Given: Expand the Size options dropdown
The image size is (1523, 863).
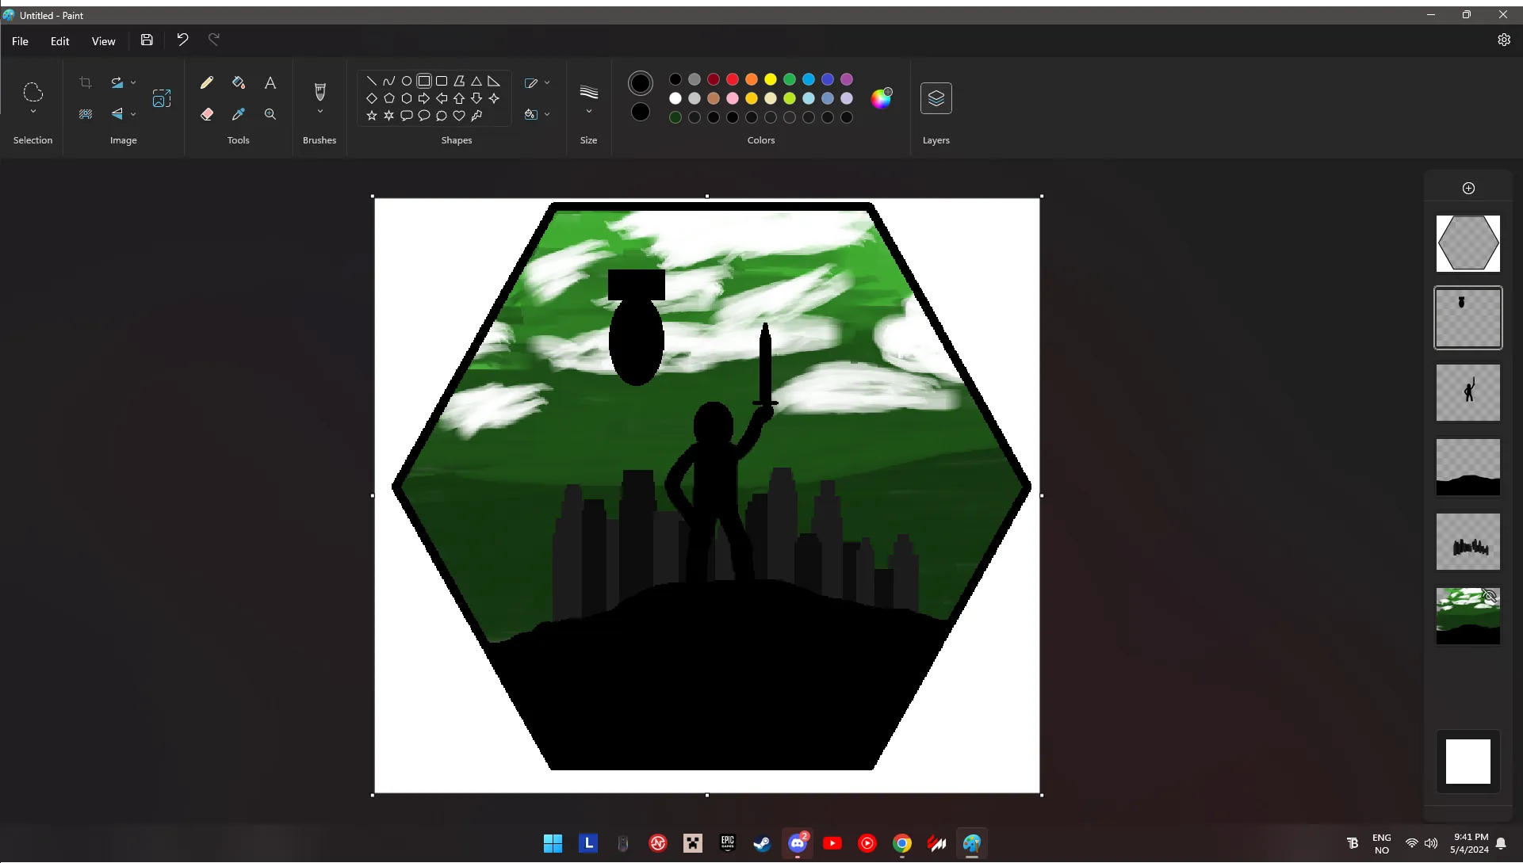Looking at the screenshot, I should point(588,111).
